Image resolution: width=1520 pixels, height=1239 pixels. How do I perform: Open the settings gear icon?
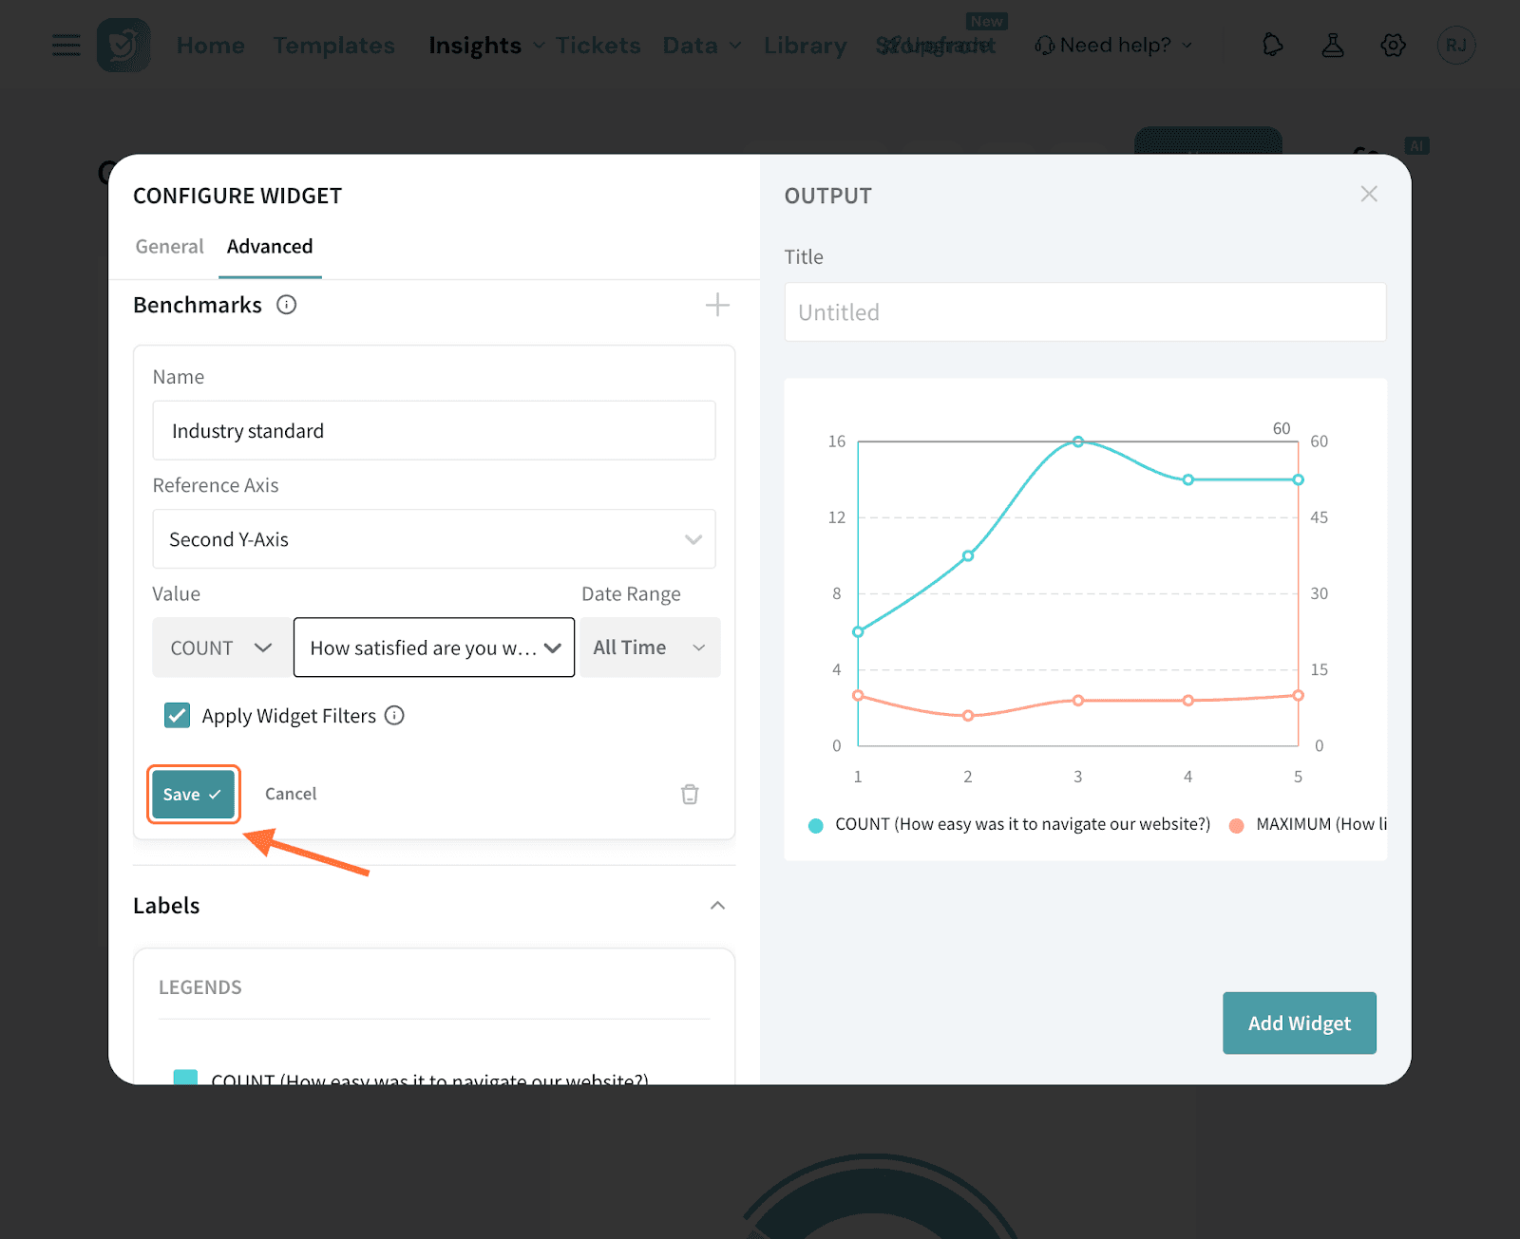tap(1393, 45)
